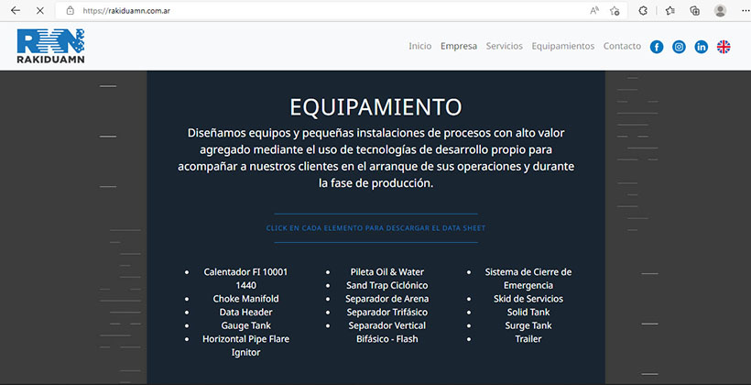Screen dimensions: 751x385
Task: Open the Favorites list icon
Action: [670, 11]
